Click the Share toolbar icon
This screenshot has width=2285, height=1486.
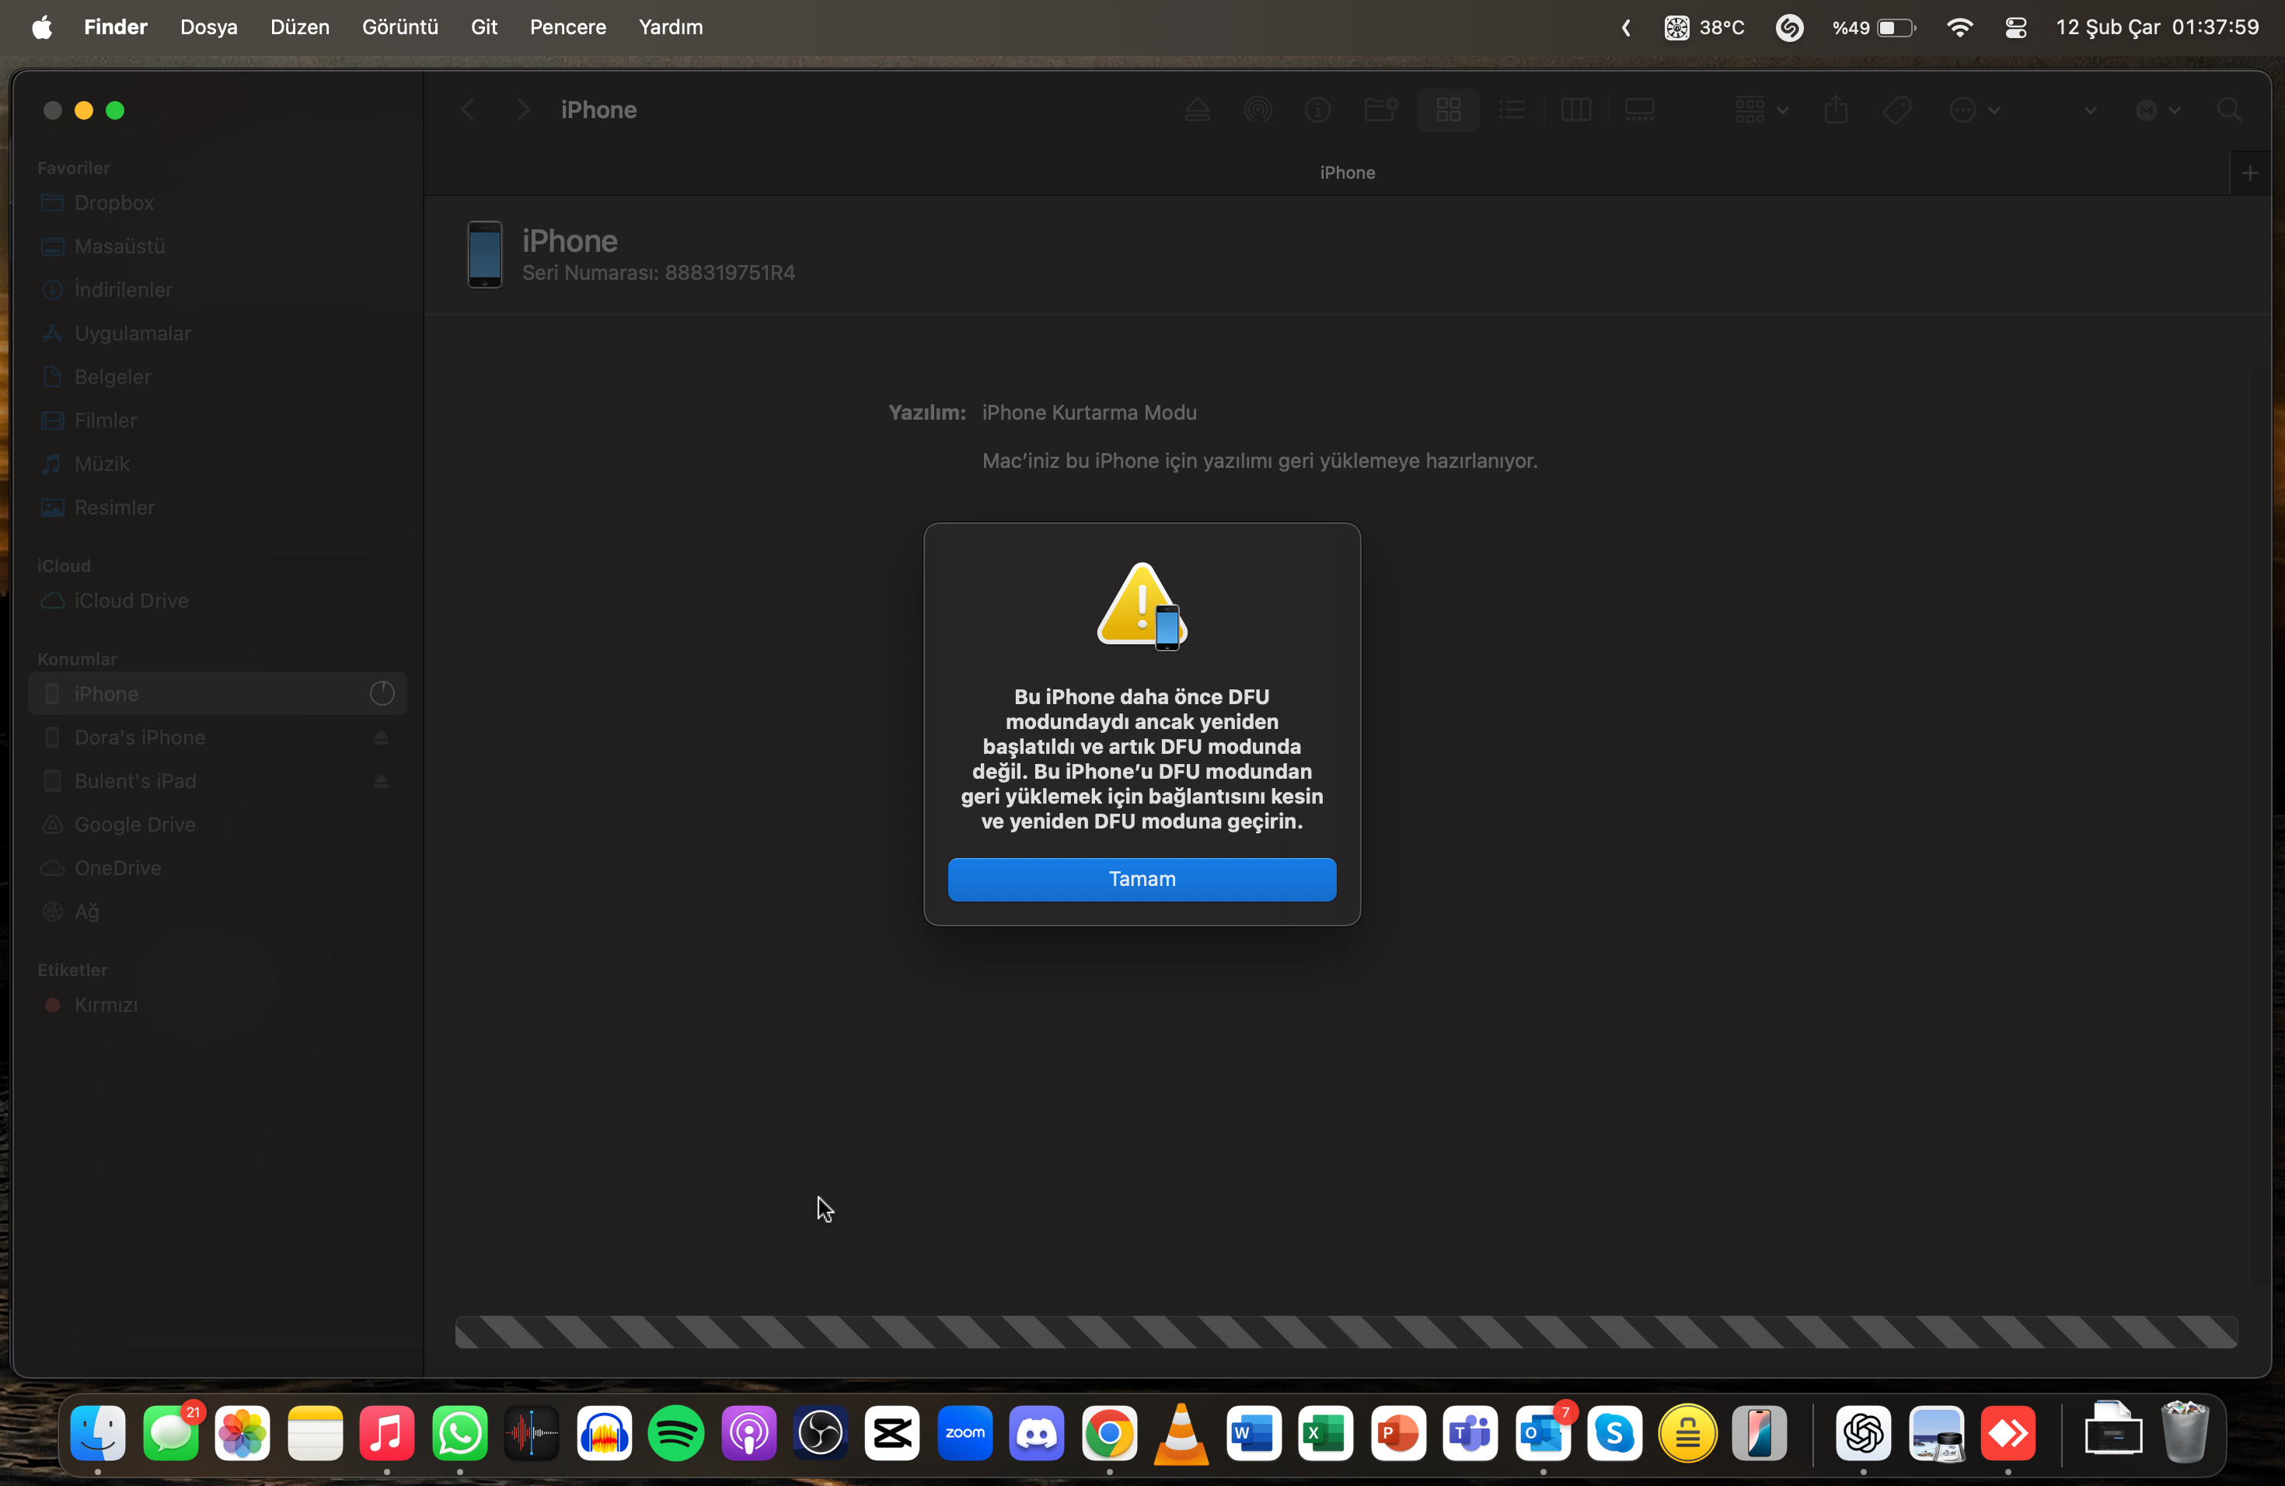pyautogui.click(x=1836, y=110)
